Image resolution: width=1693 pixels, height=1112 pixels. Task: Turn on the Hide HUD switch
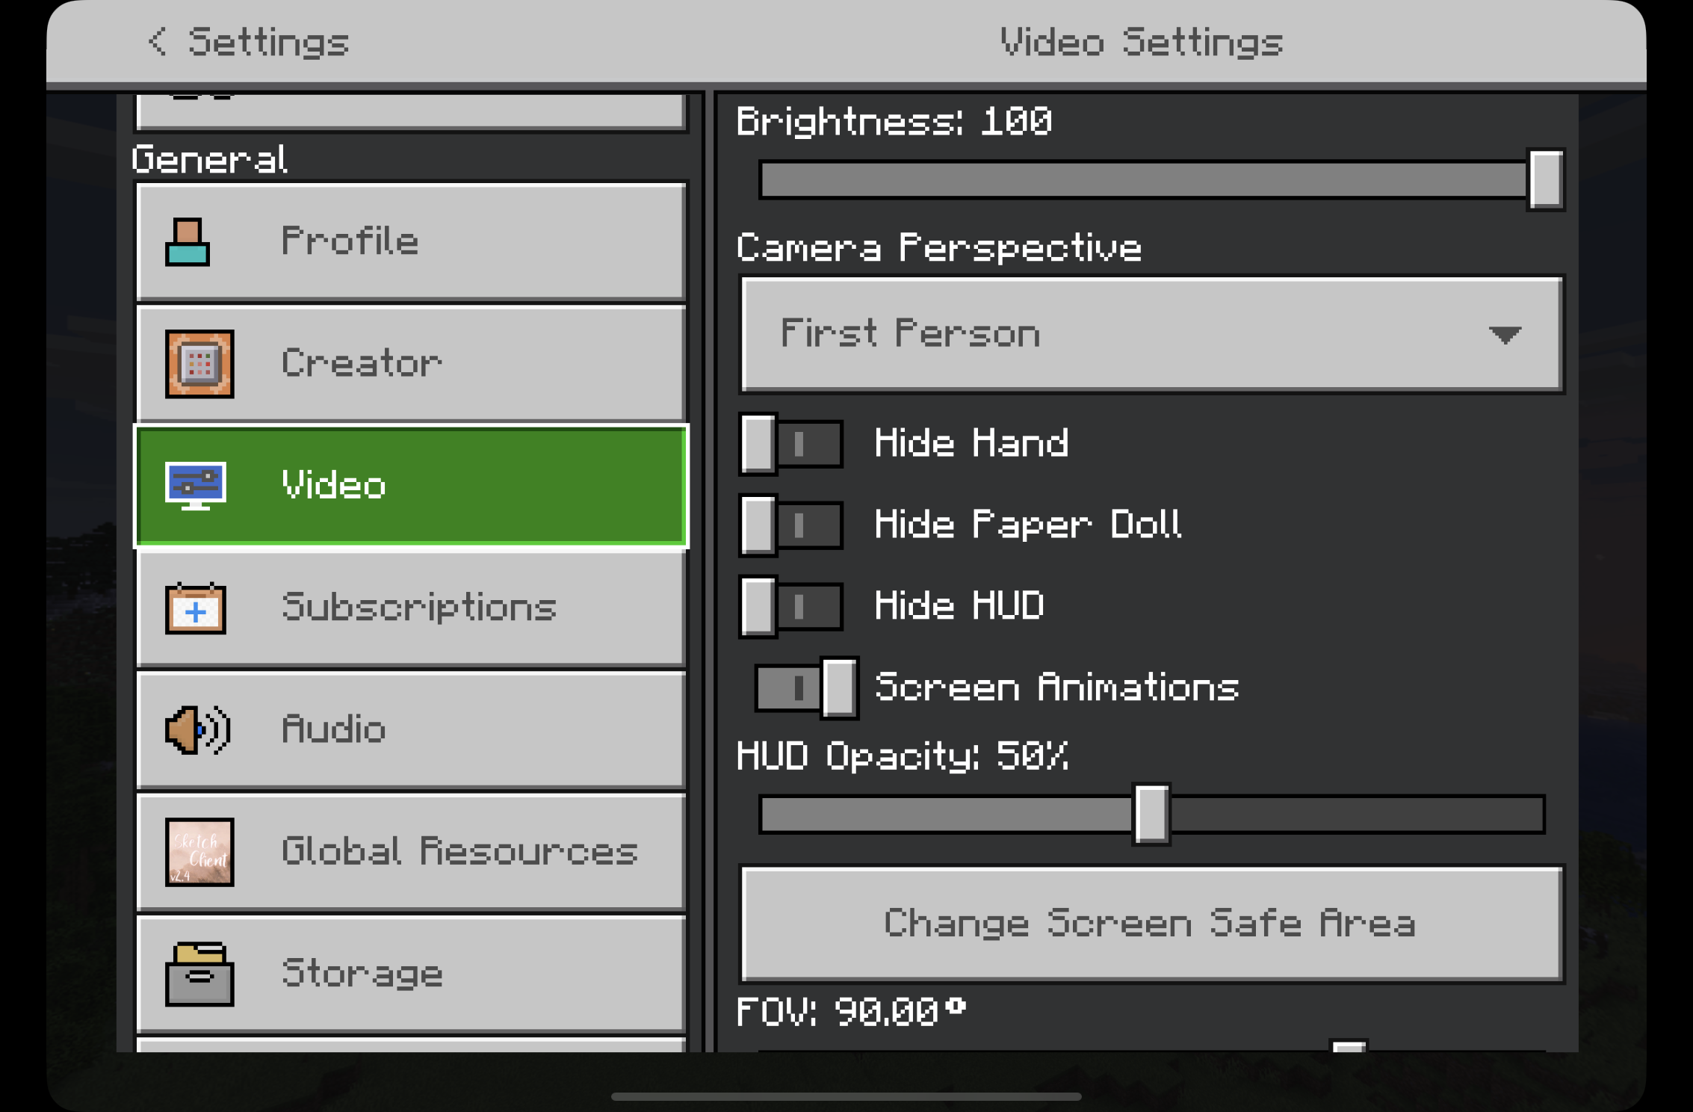(790, 605)
